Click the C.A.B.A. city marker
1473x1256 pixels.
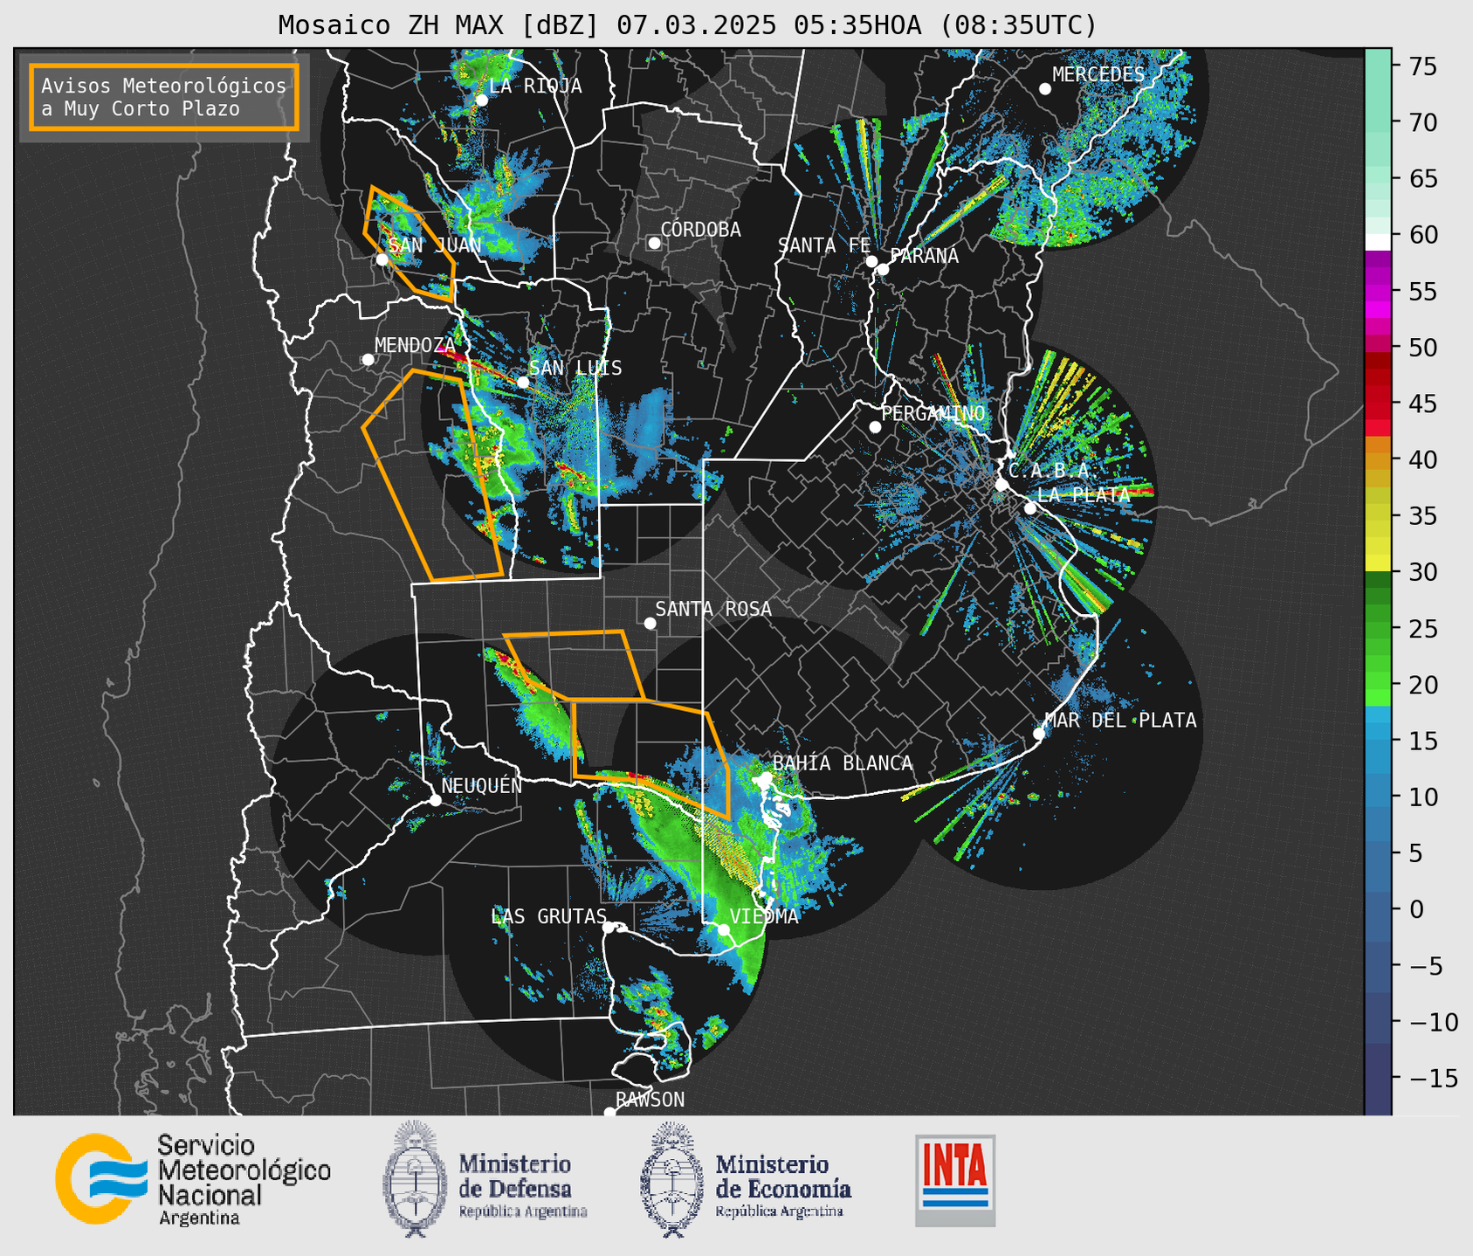click(x=1002, y=485)
